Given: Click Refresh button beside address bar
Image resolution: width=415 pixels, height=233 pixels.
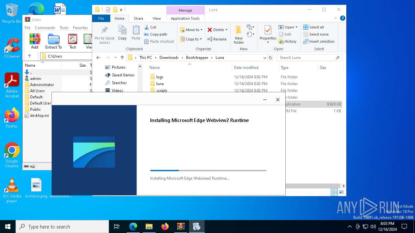Looking at the screenshot, I should click(x=270, y=58).
